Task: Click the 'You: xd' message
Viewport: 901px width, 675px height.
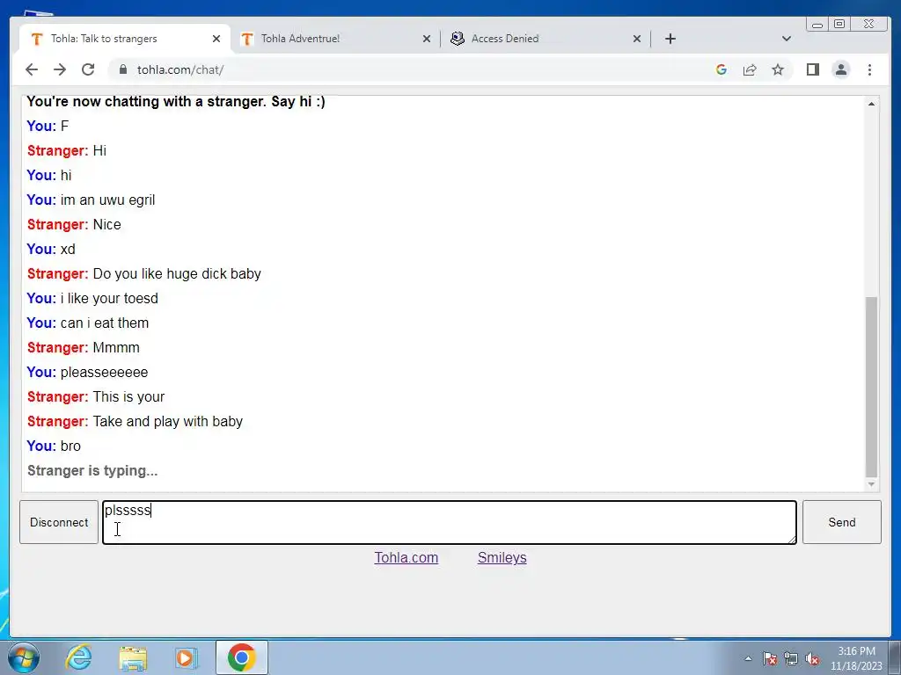Action: [x=51, y=249]
